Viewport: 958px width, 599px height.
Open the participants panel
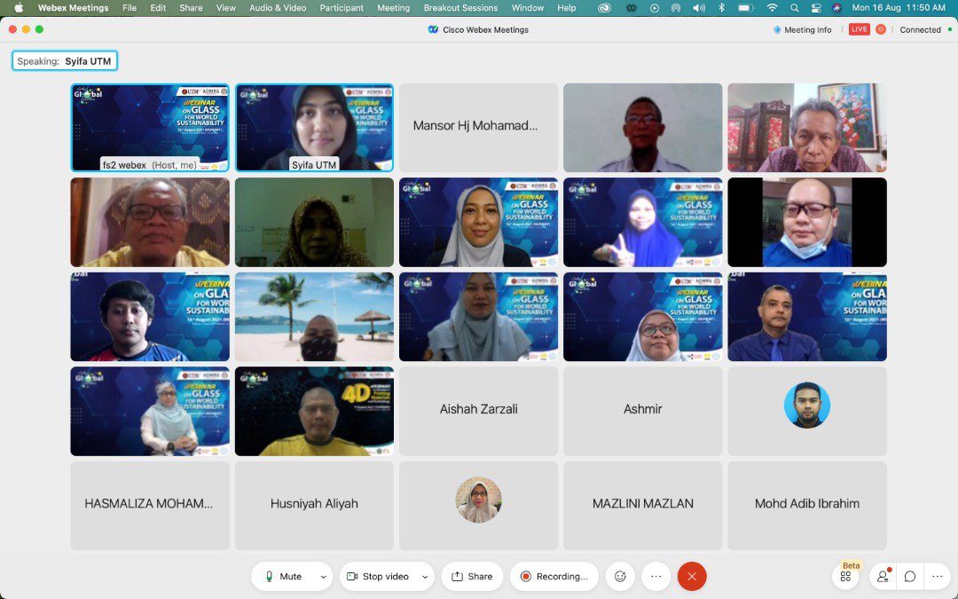click(x=883, y=576)
